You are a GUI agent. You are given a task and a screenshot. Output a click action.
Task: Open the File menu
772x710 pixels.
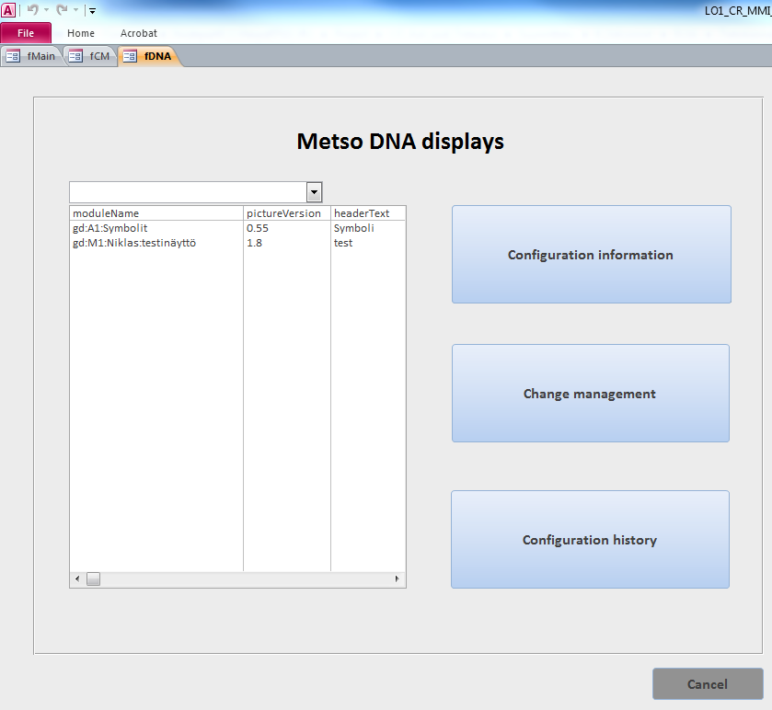click(26, 33)
